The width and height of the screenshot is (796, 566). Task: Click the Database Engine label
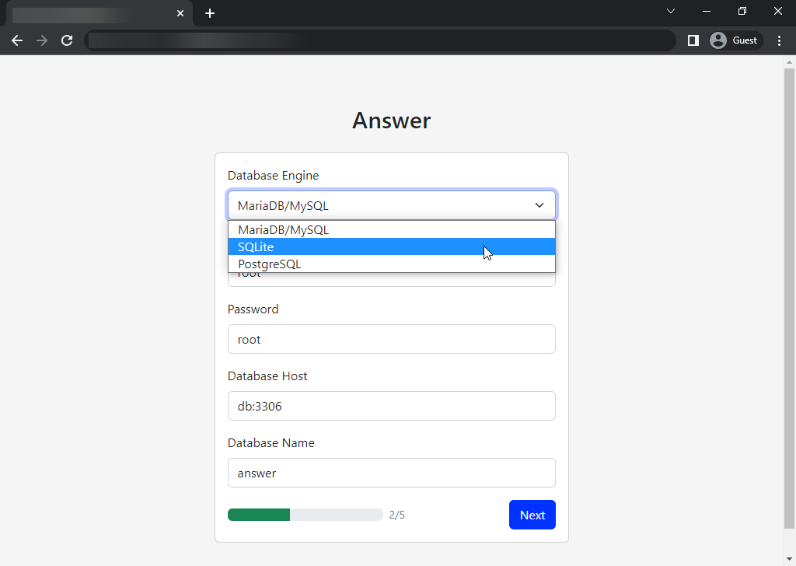pos(273,176)
